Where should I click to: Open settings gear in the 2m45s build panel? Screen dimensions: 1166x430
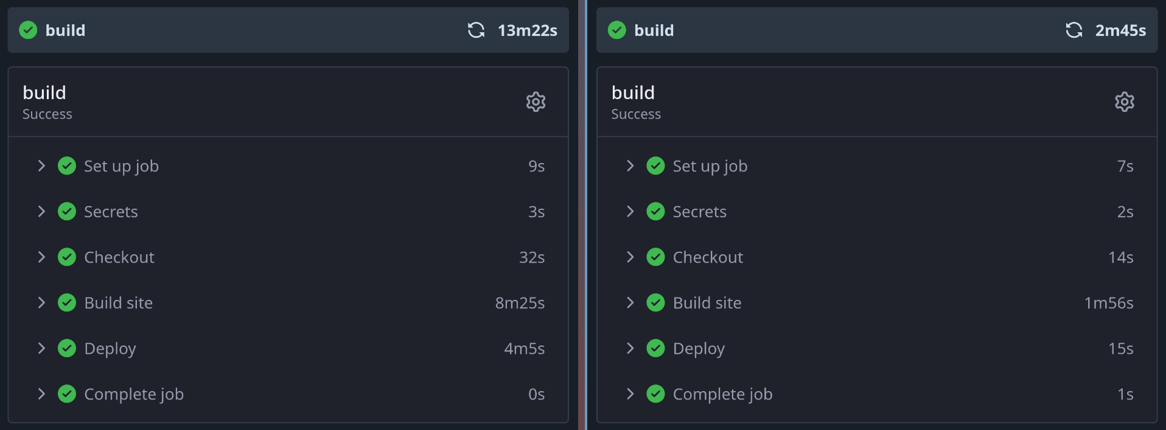pyautogui.click(x=1124, y=102)
